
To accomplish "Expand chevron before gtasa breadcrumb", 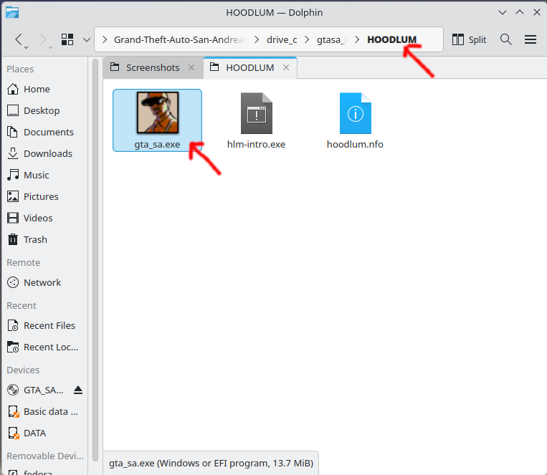I will tap(307, 39).
